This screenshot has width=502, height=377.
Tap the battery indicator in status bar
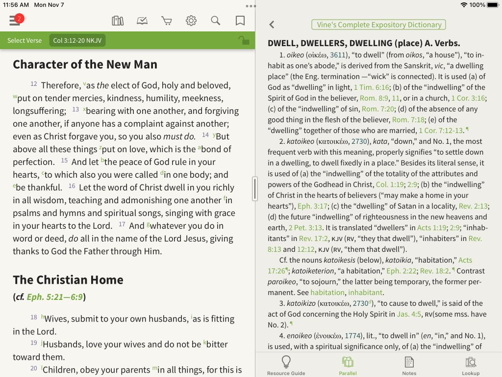[x=493, y=5]
